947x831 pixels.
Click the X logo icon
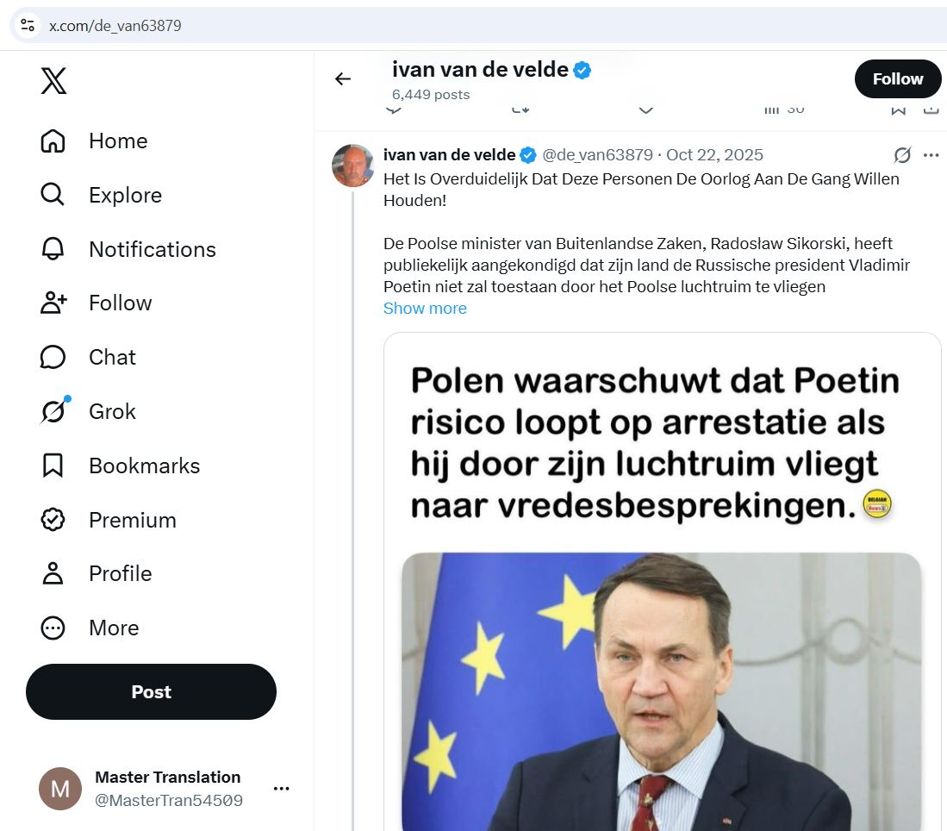pyautogui.click(x=53, y=80)
